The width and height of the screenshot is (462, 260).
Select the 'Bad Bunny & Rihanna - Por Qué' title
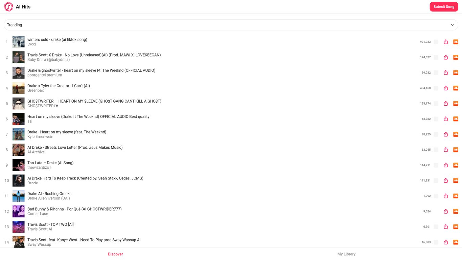74,209
